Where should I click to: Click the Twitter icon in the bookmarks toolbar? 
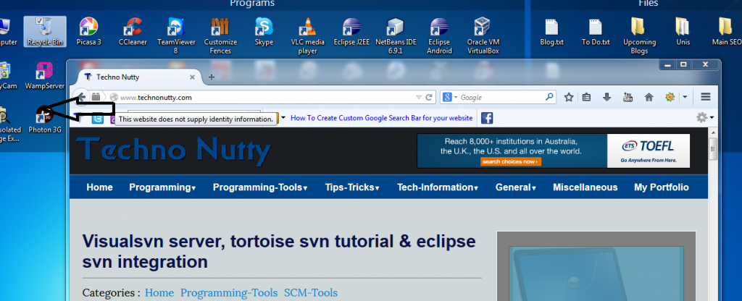98,119
